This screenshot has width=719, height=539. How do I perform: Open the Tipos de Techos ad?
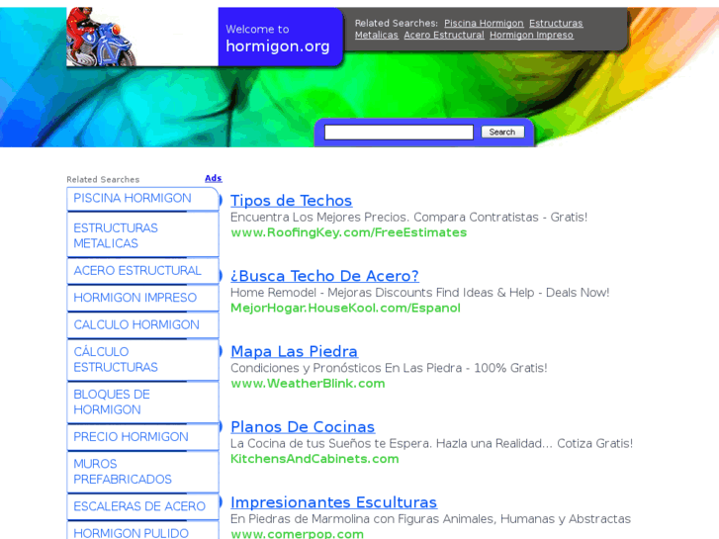point(291,201)
